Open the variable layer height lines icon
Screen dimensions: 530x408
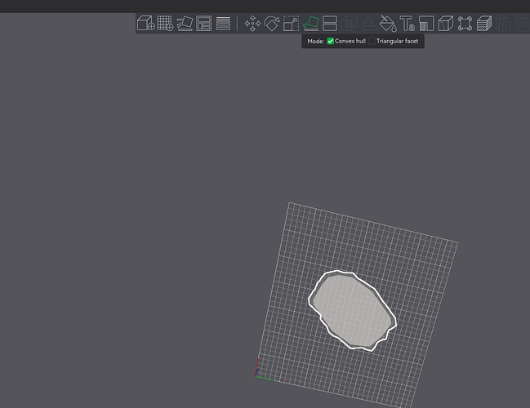pyautogui.click(x=223, y=24)
